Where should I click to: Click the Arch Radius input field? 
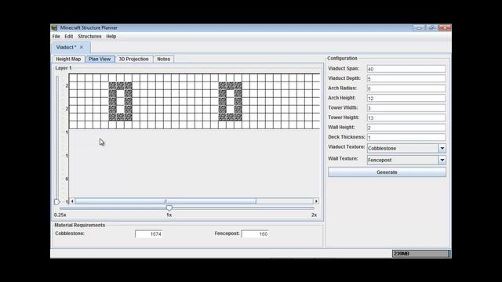tap(406, 89)
